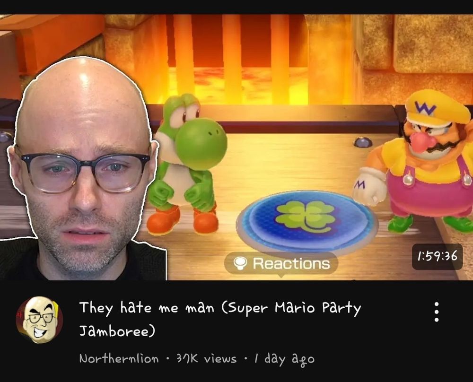Screen dimensions: 473x382
Task: Select the Reactions pill label
Action: tap(281, 263)
